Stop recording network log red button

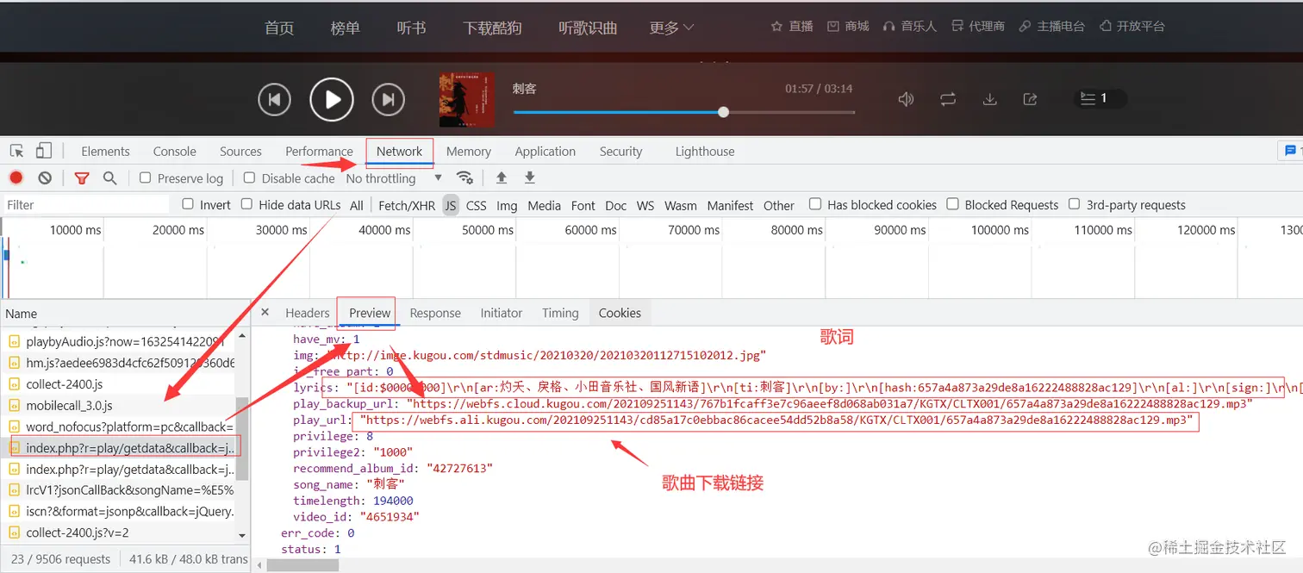tap(16, 178)
